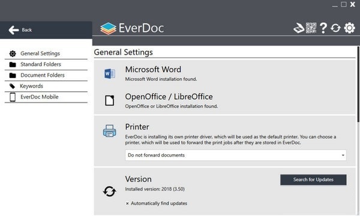Click the Microsoft Word heading
This screenshot has width=360, height=216.
click(153, 70)
